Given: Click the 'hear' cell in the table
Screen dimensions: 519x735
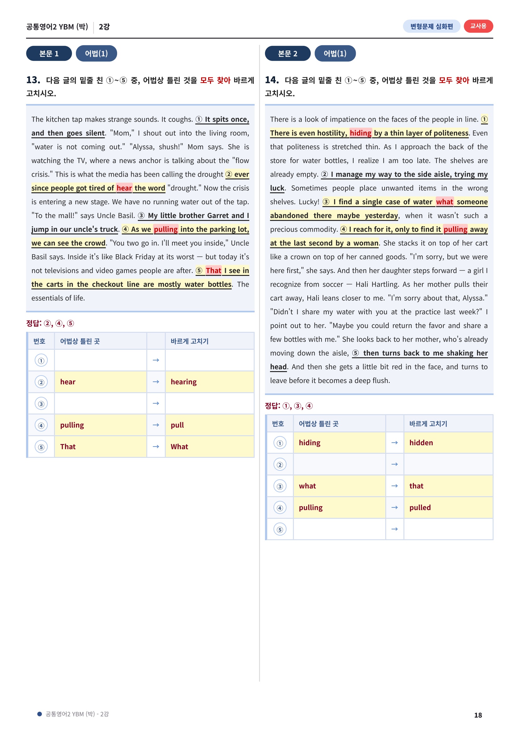Looking at the screenshot, I should pyautogui.click(x=100, y=382).
